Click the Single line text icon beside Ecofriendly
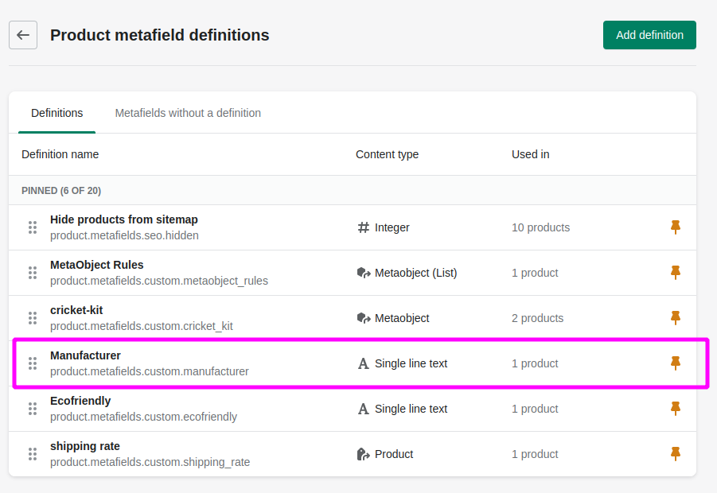This screenshot has width=717, height=493. (362, 409)
